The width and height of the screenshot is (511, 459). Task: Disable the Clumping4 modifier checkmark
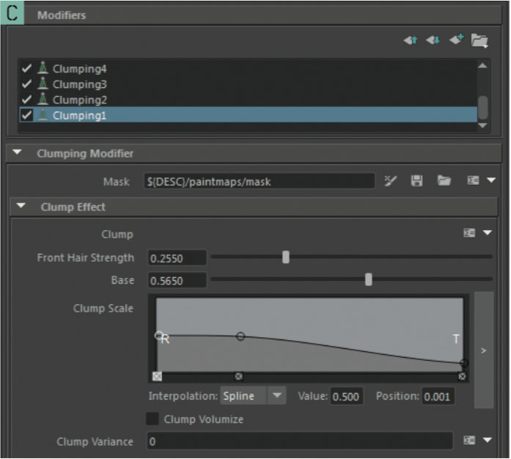tap(26, 68)
